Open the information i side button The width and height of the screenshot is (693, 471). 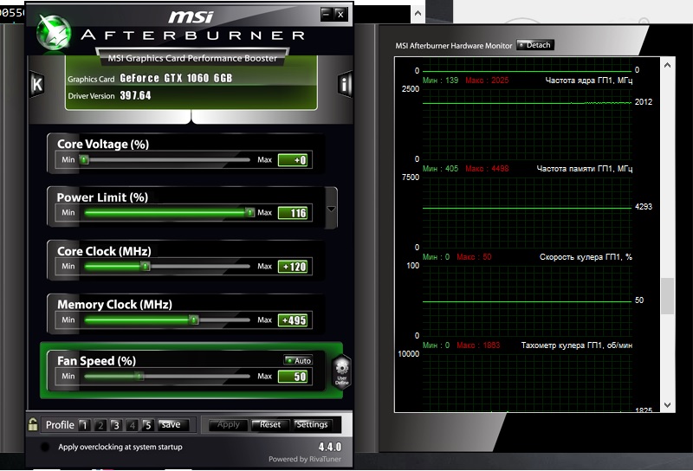point(345,84)
